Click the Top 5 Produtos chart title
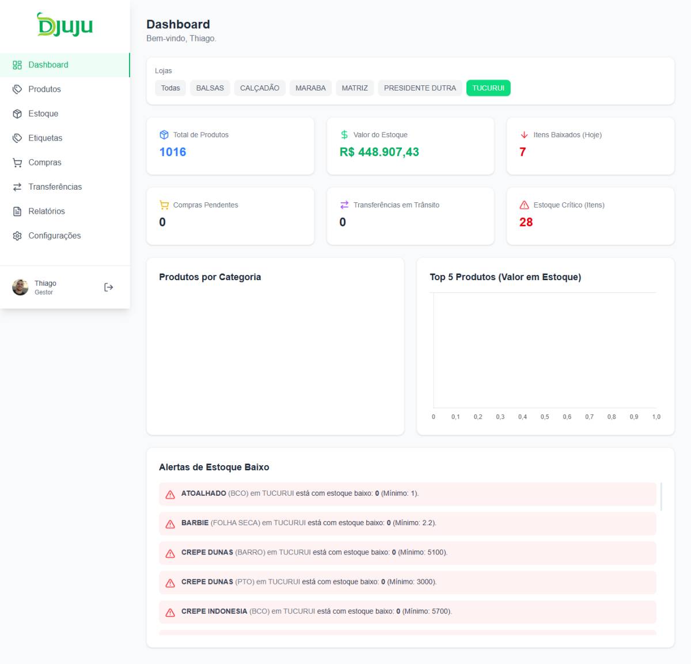Viewport: 691px width, 664px height. click(506, 277)
